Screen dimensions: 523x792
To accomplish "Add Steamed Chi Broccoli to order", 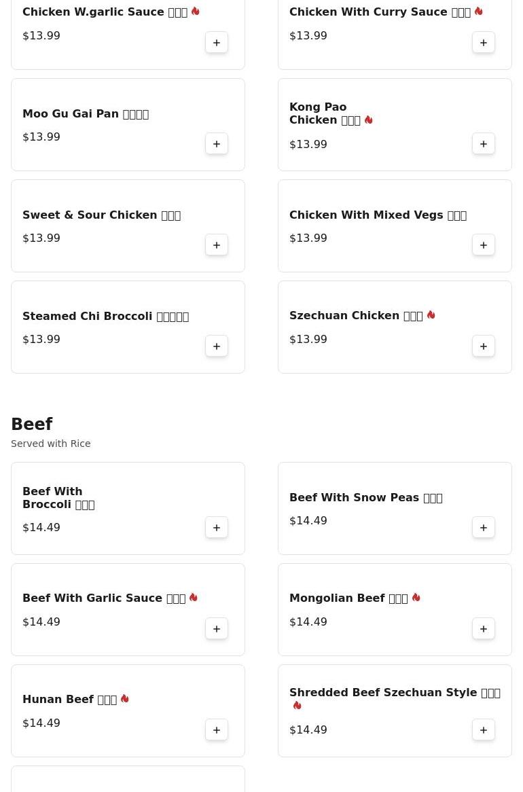I will [216, 346].
